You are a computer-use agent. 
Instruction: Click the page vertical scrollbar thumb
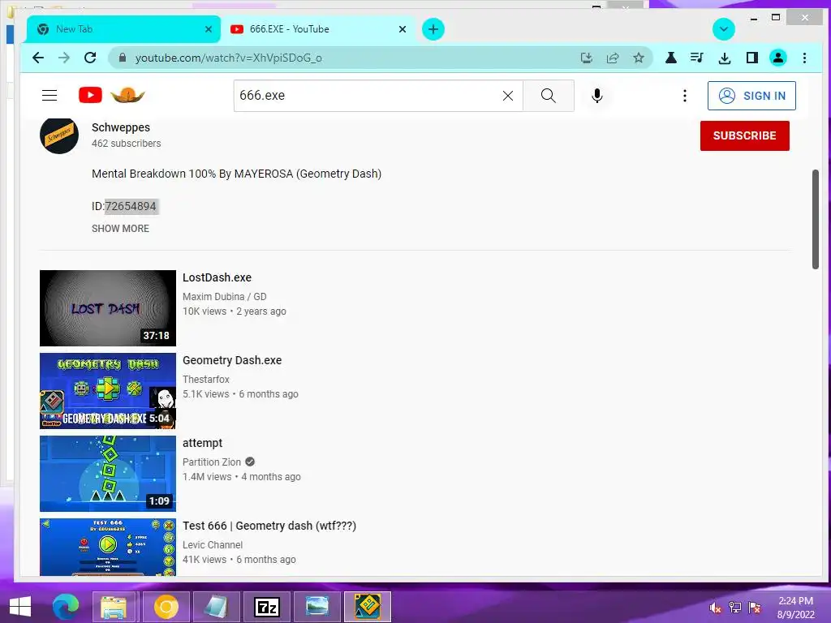point(815,219)
